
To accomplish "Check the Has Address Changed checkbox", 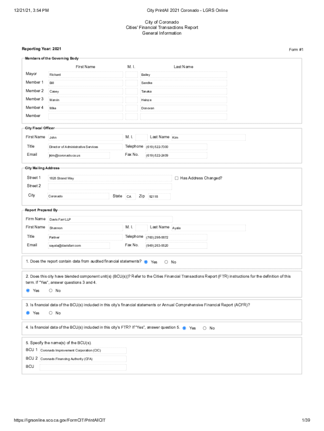I will 177,178.
